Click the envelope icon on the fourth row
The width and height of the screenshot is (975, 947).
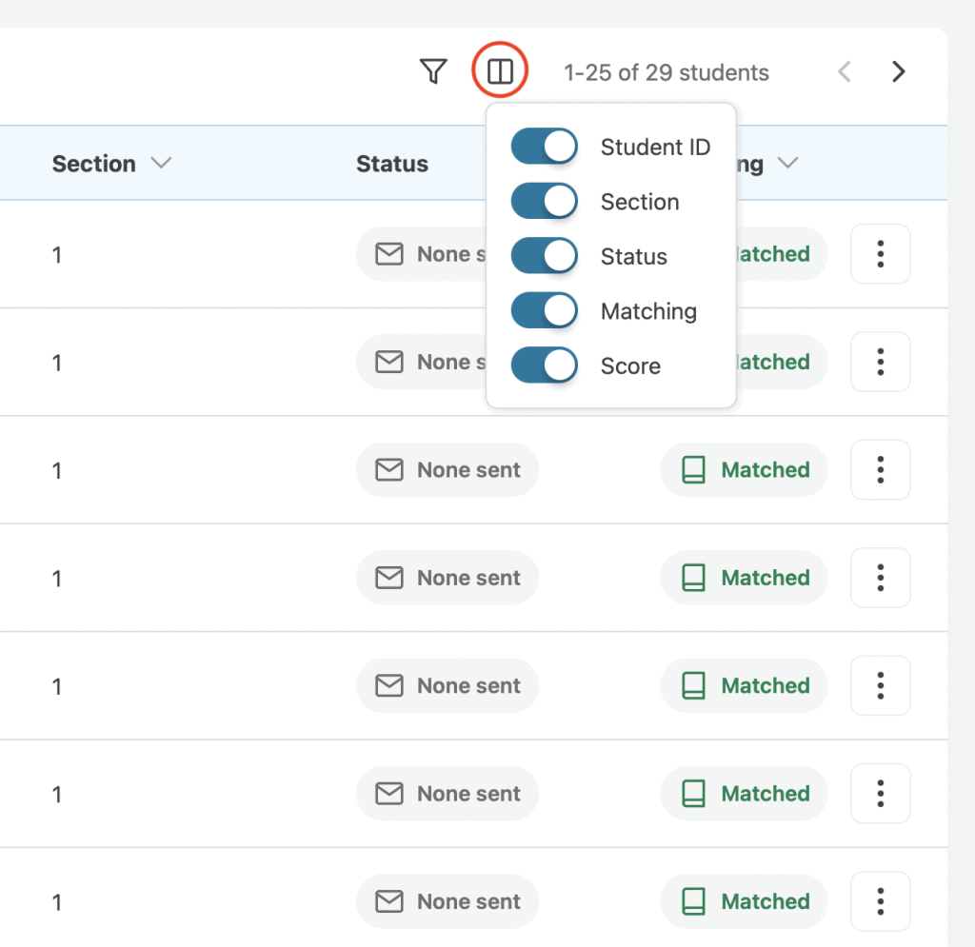(389, 578)
